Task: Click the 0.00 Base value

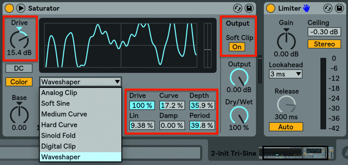Action: pyautogui.click(x=19, y=128)
